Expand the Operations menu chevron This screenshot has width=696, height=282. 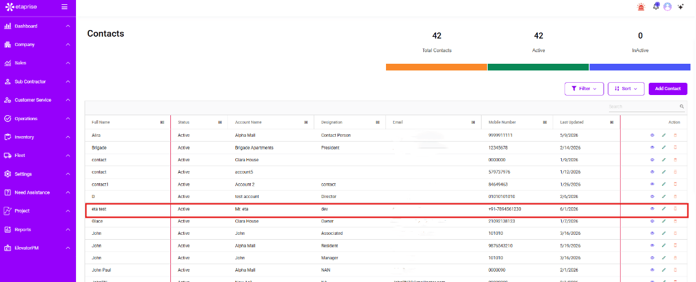click(68, 118)
